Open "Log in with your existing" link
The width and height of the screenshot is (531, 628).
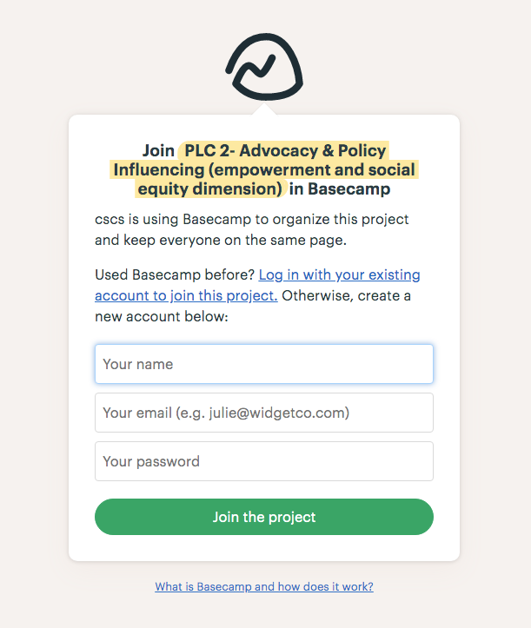[x=339, y=274]
